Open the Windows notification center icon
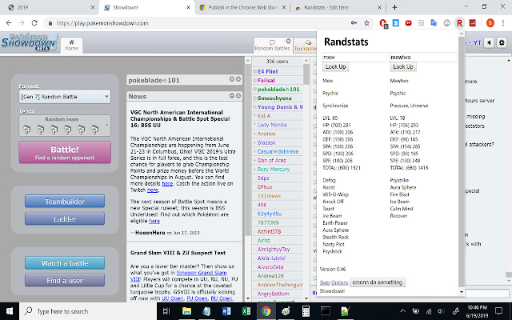 [498, 311]
